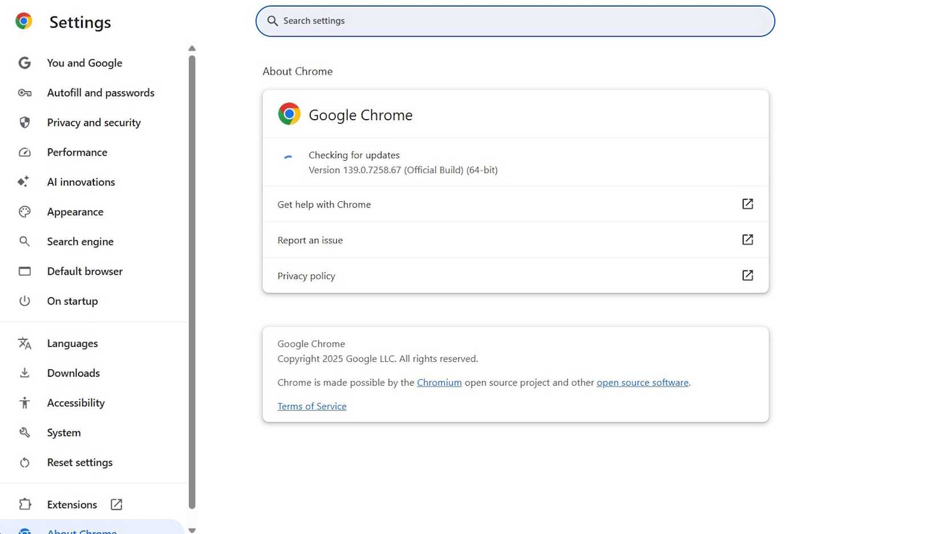
Task: Open Performance via its speedometer icon
Action: point(25,152)
